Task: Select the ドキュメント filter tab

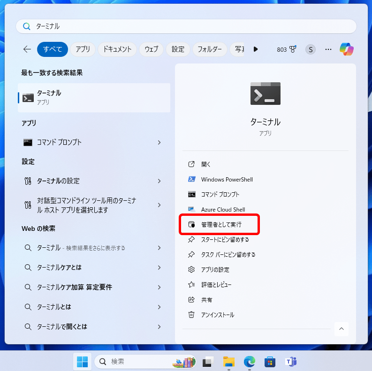Action: click(117, 49)
